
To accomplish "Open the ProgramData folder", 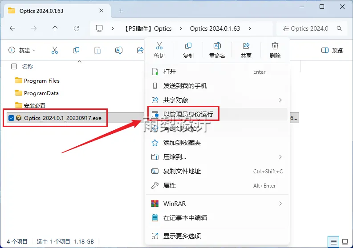I will 37,93.
